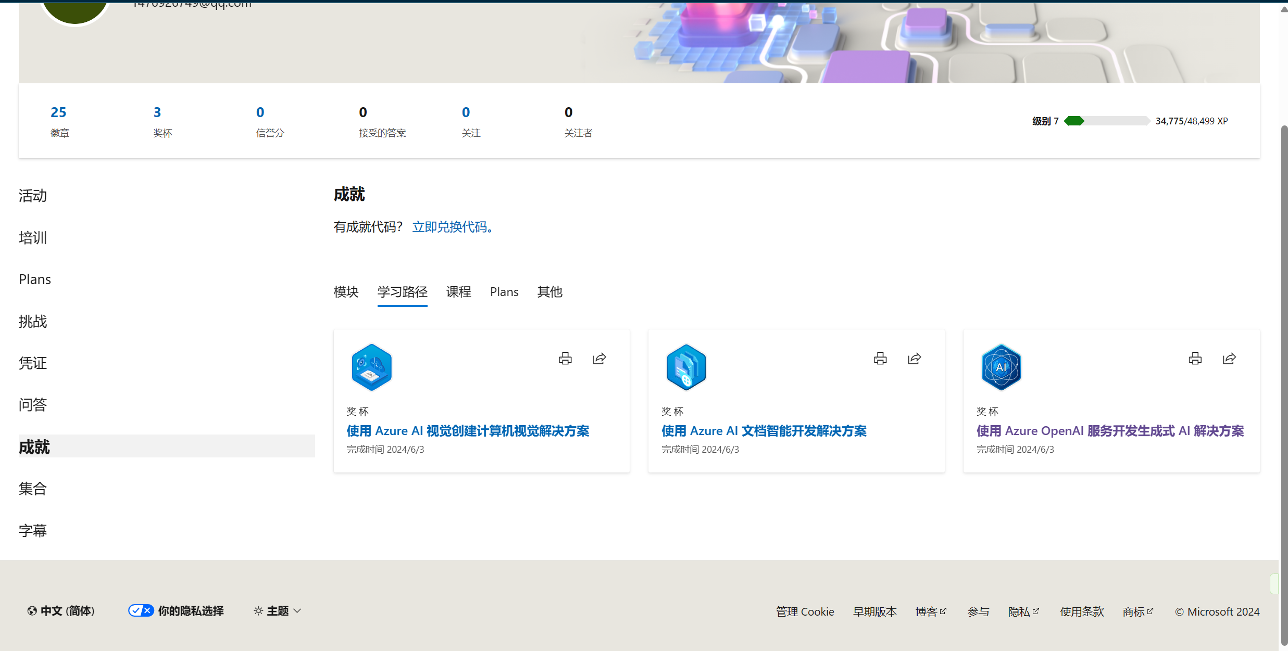The height and width of the screenshot is (651, 1288).
Task: Print the Azure OpenAI 生成式 AI trophy
Action: 1195,358
